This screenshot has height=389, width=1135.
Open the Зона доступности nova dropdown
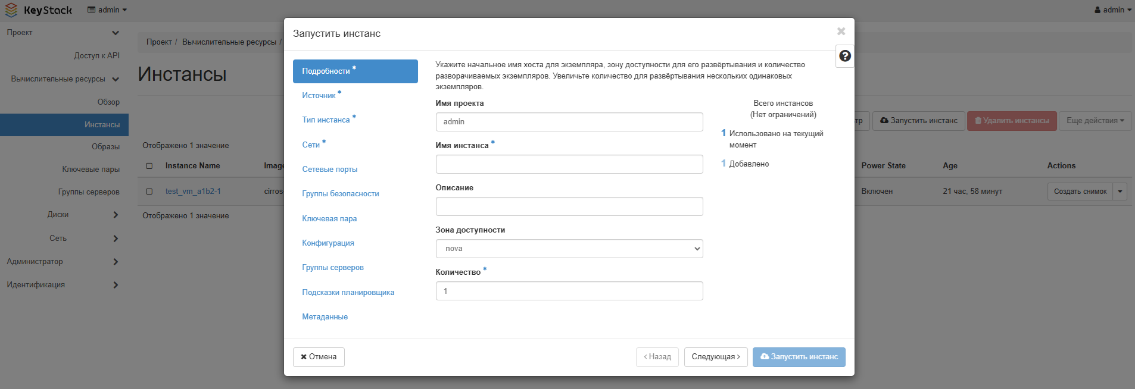coord(569,249)
